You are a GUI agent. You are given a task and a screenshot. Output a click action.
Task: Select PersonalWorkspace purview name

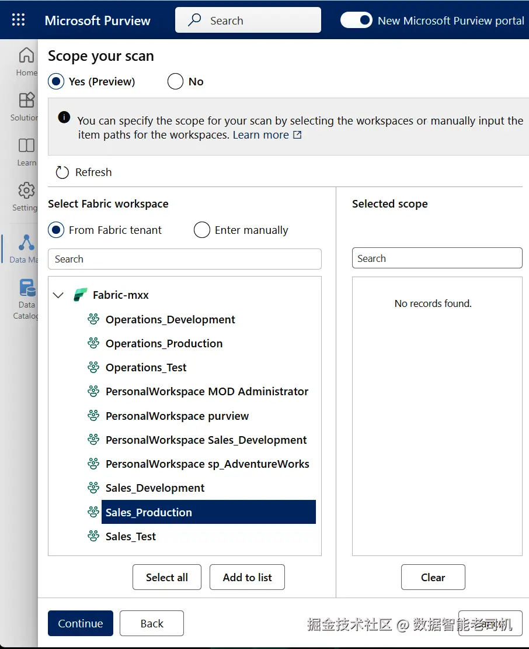tap(178, 416)
